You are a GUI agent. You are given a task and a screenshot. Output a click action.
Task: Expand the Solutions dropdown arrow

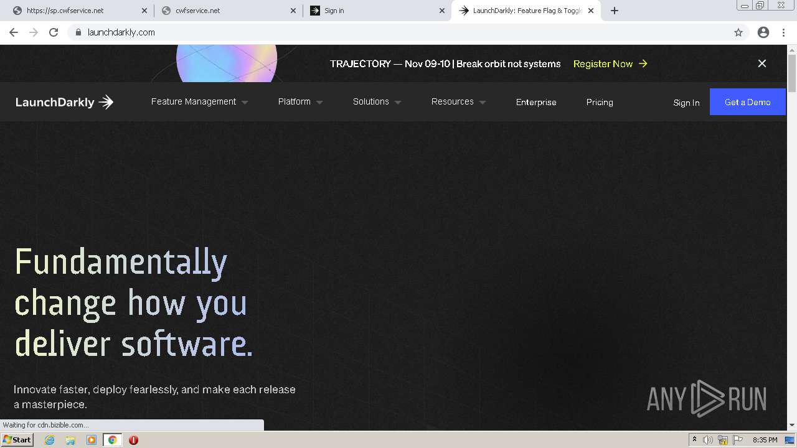[x=398, y=102]
